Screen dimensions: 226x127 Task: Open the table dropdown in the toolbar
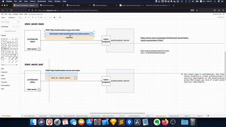point(60,17)
